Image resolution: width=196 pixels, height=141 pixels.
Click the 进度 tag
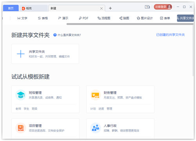[101, 109]
